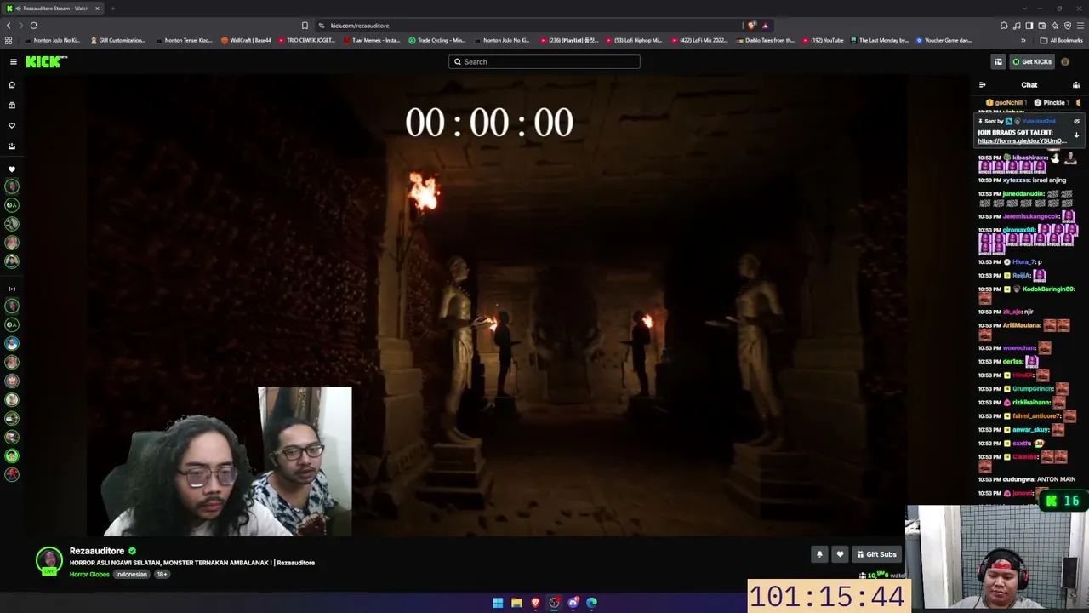Hide the pinned chat message

click(1076, 122)
